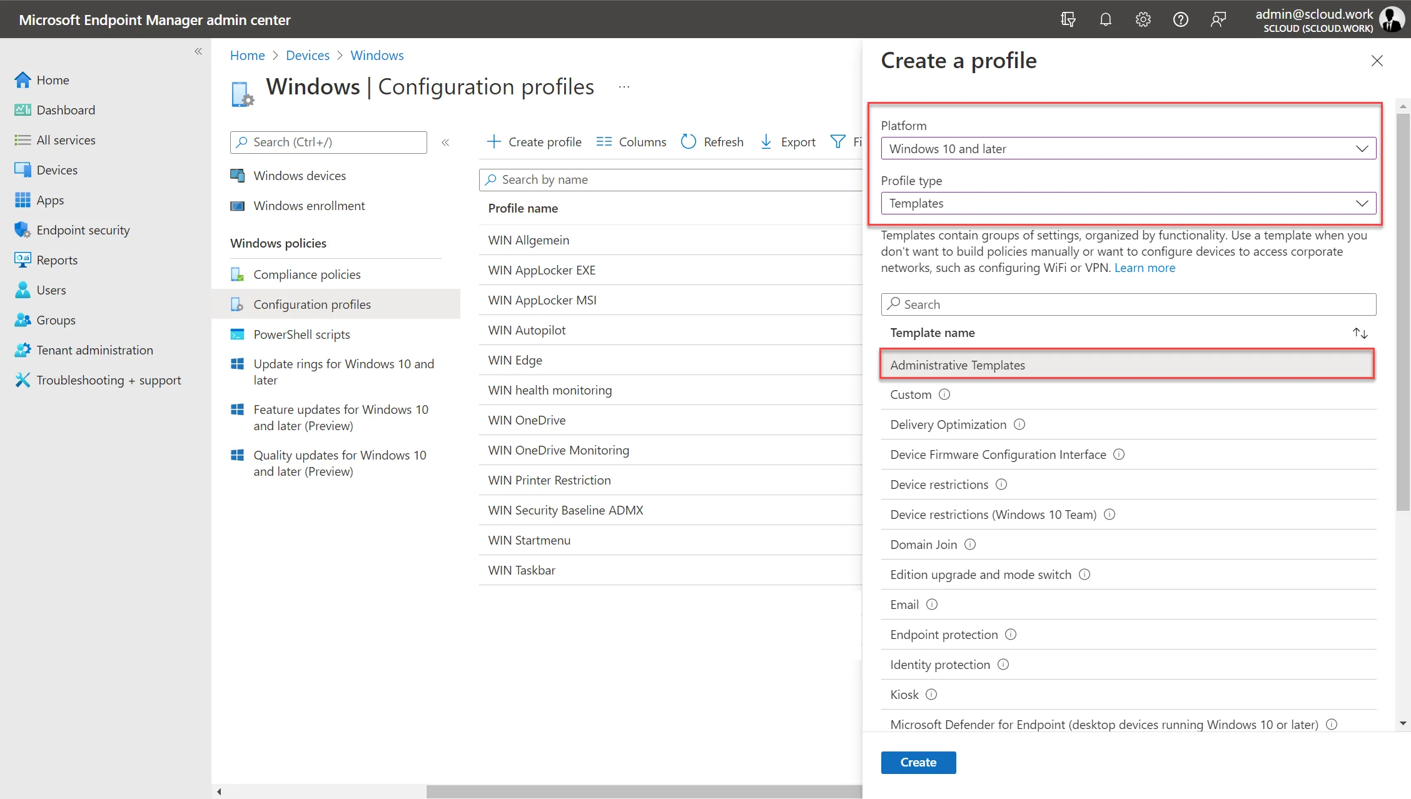Export the profiles list
Screen dimensions: 1411x799
point(788,142)
